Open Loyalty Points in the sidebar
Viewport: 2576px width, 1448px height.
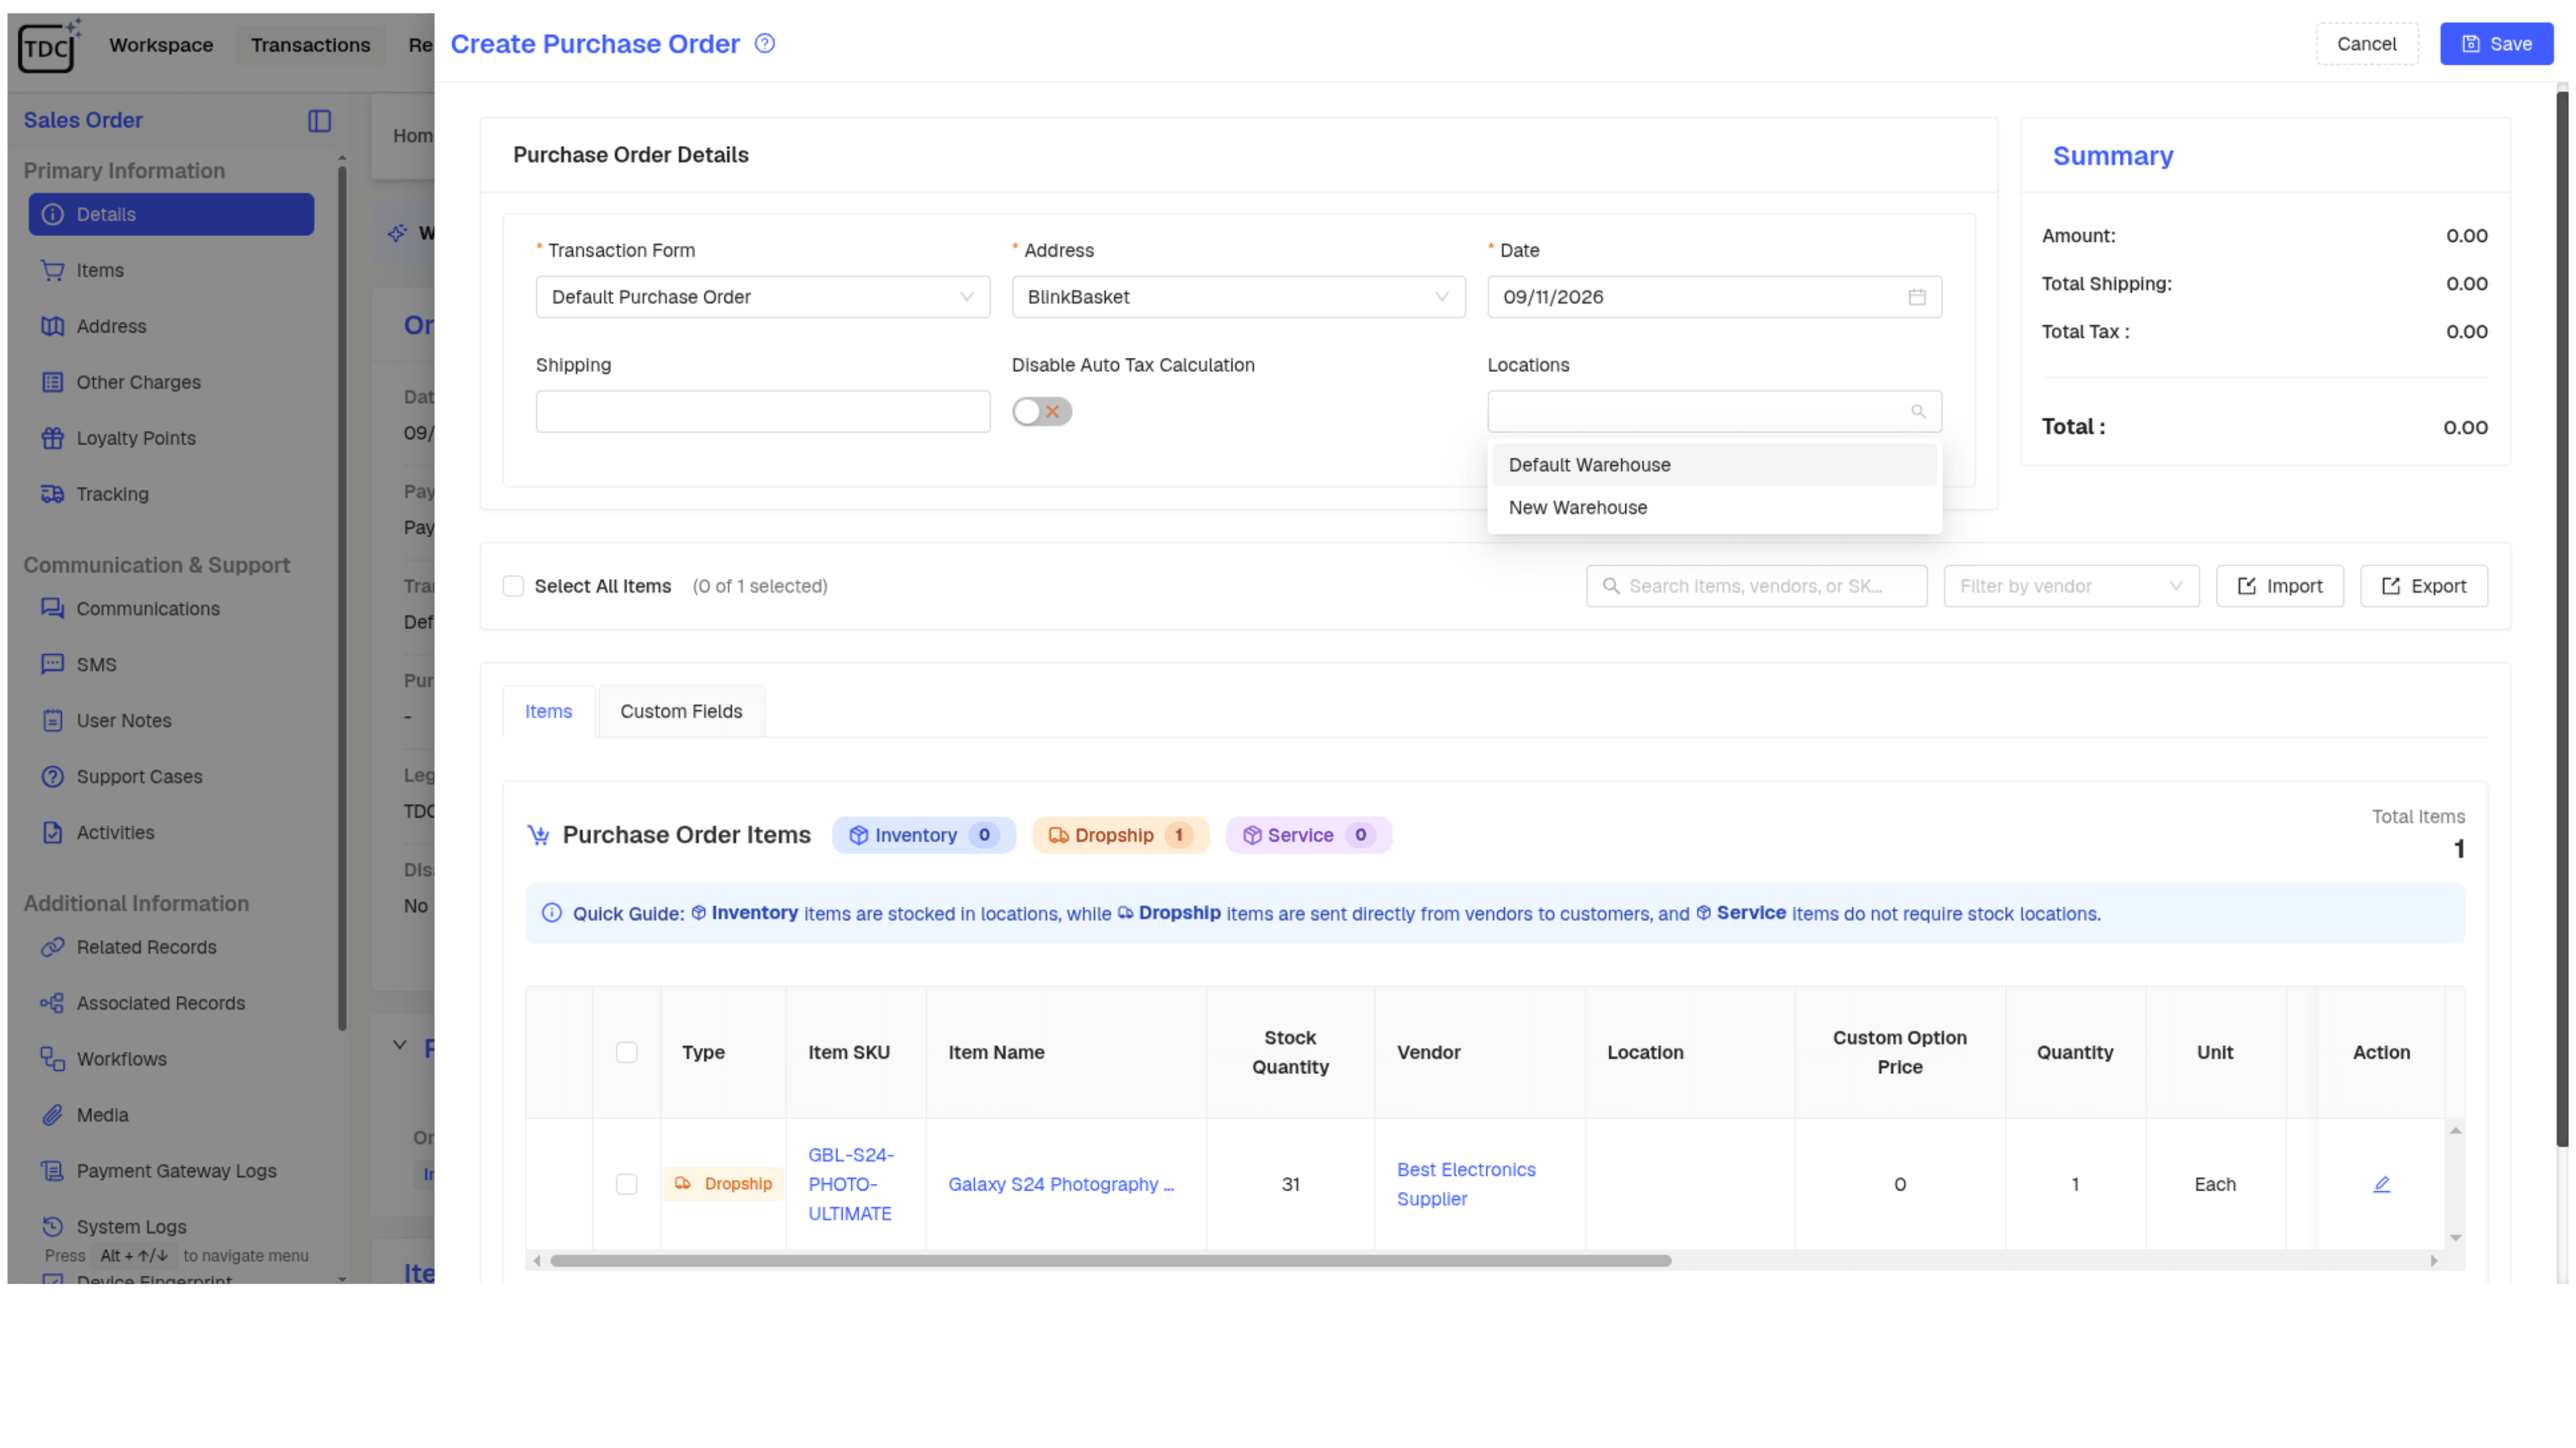171,438
